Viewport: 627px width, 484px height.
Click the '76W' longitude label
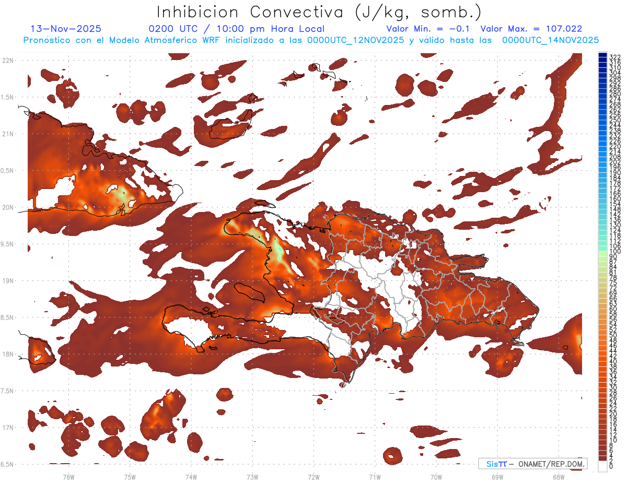tap(68, 477)
